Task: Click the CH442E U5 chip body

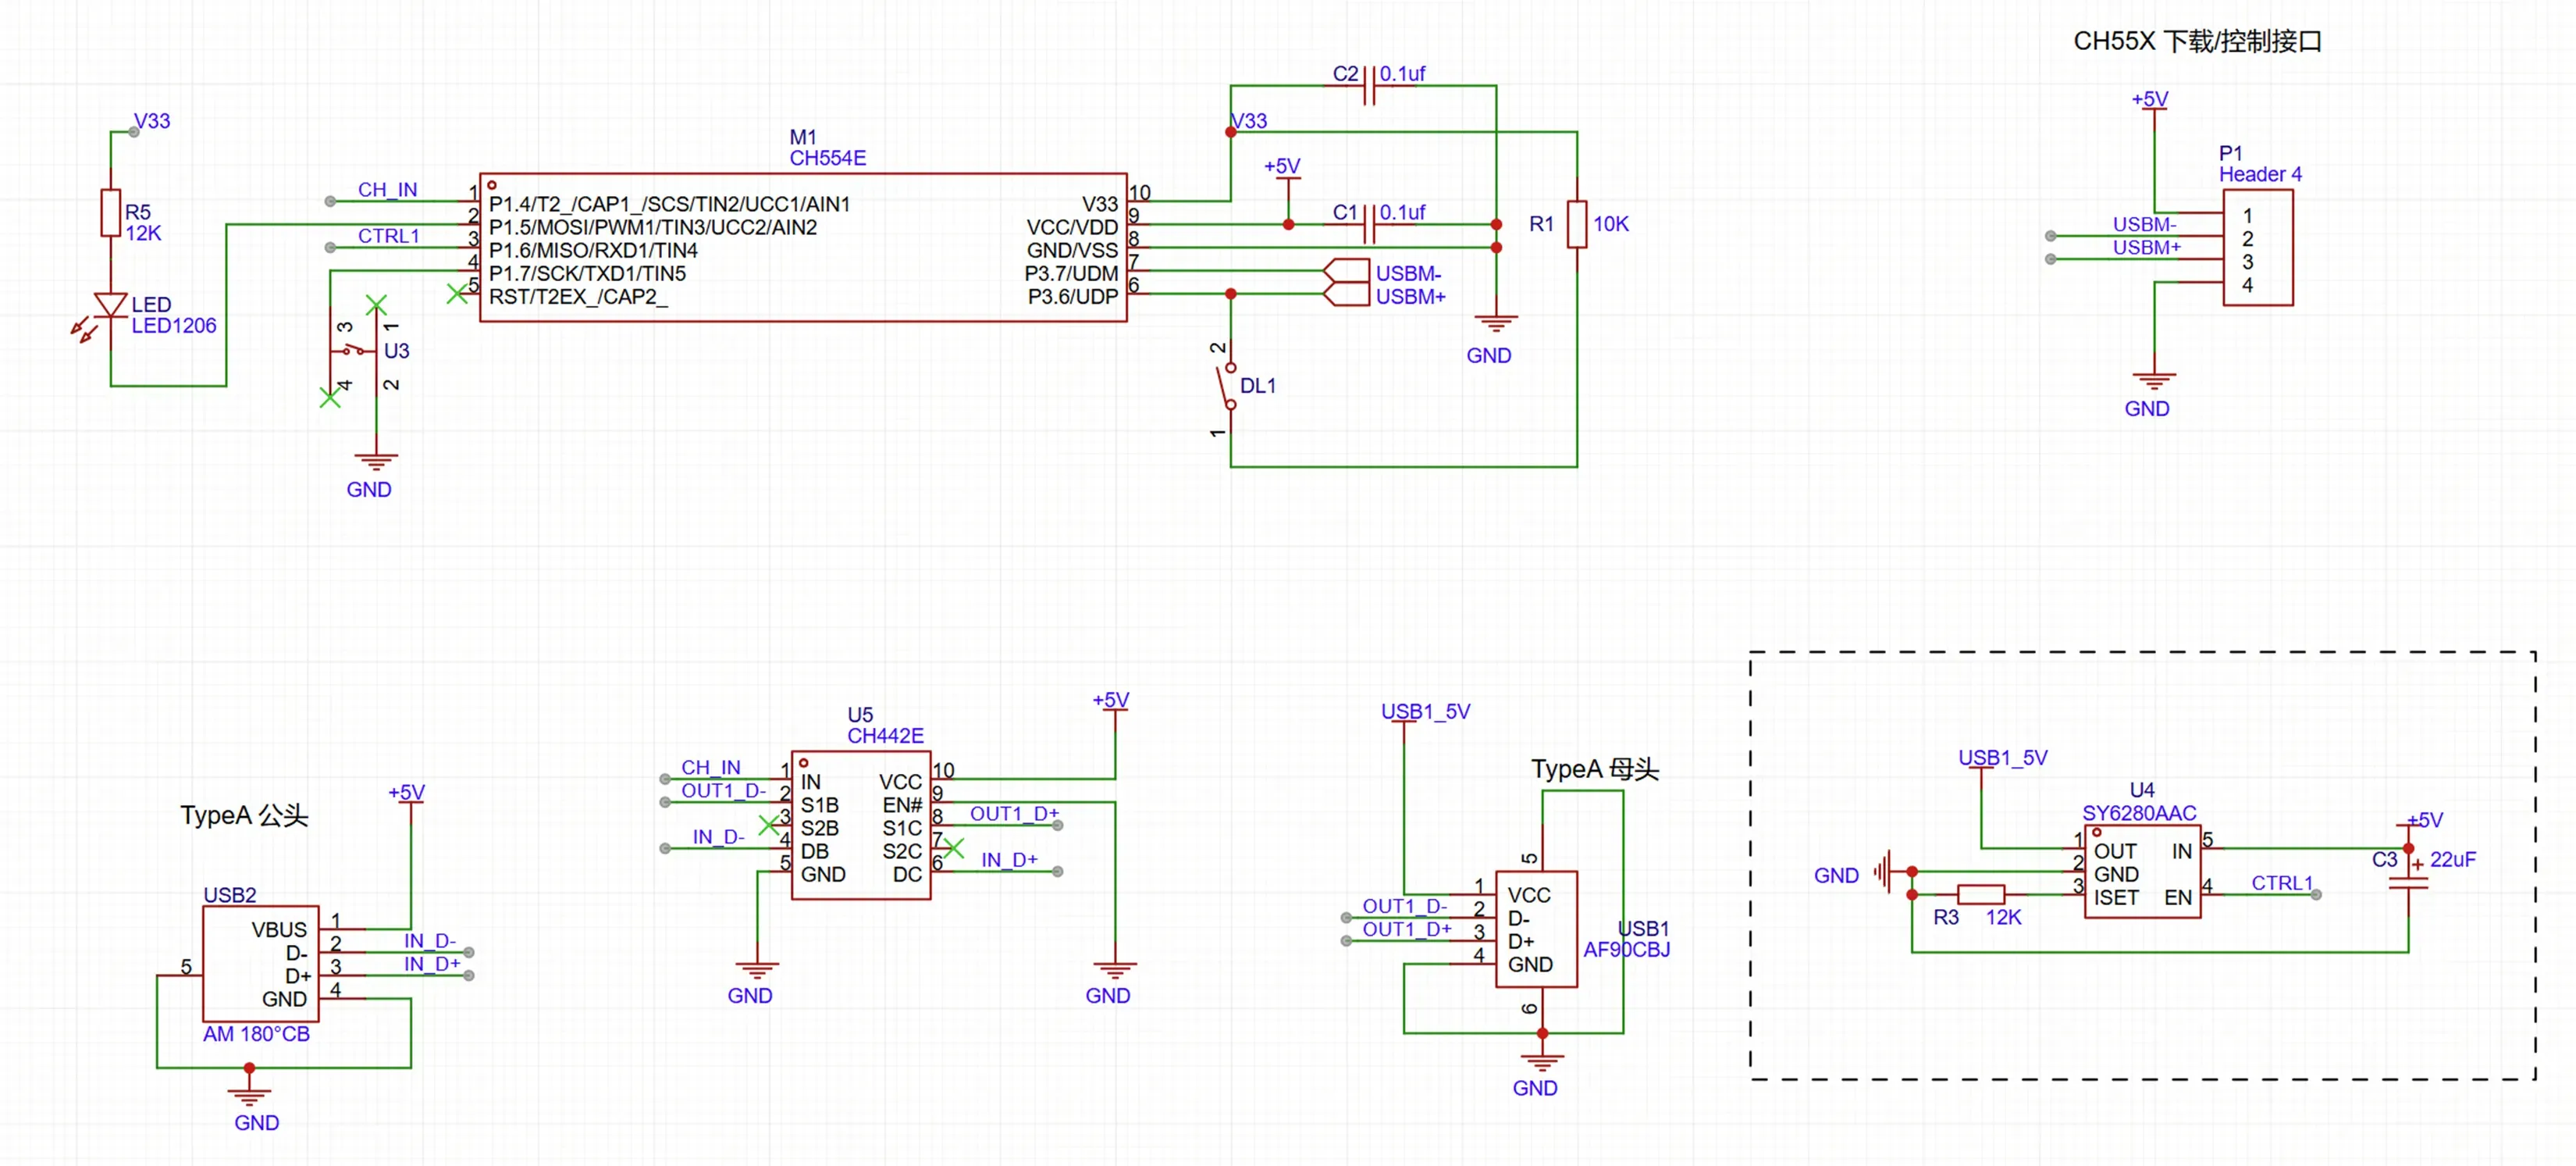Action: point(860,825)
